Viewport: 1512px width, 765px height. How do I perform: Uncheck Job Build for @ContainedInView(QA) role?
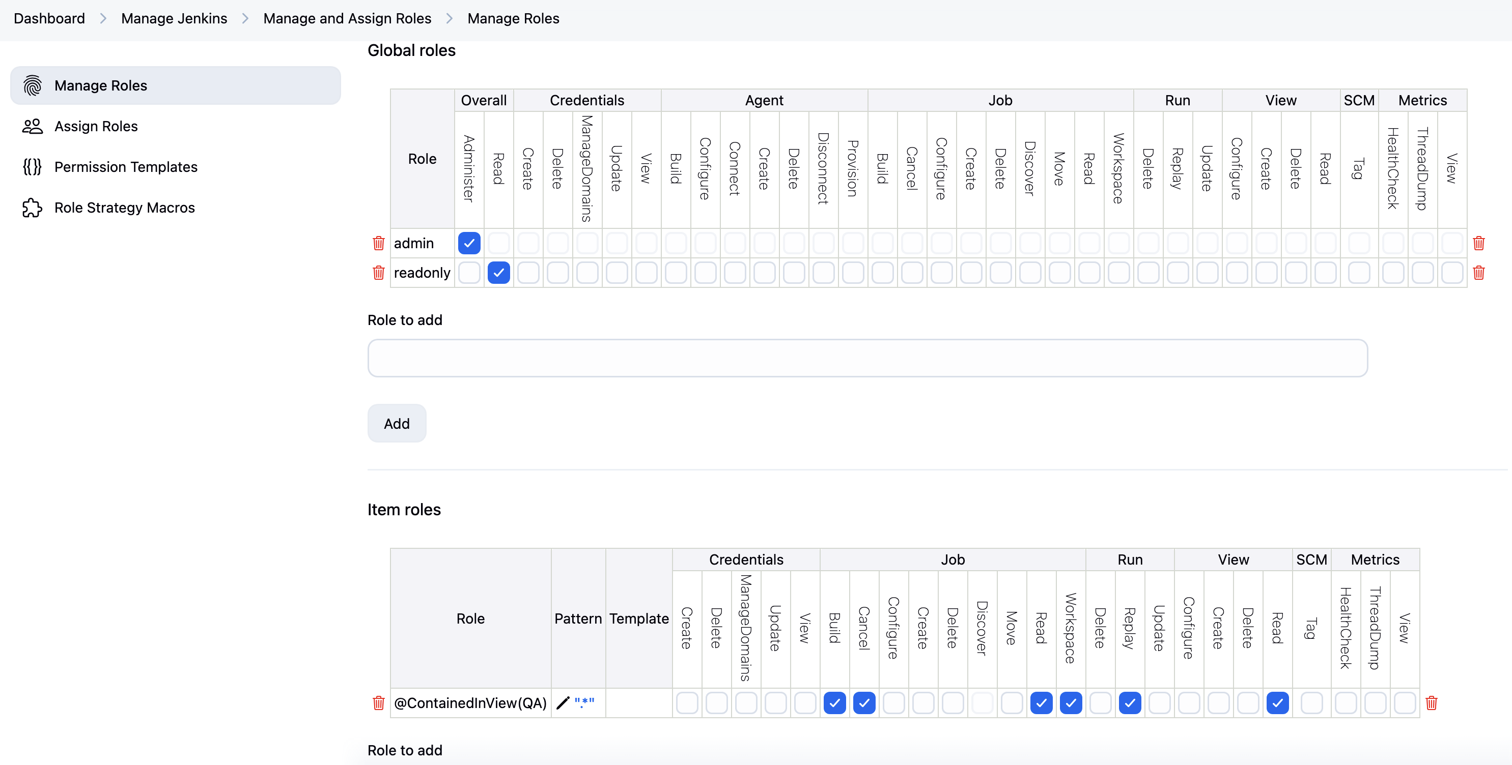click(834, 703)
